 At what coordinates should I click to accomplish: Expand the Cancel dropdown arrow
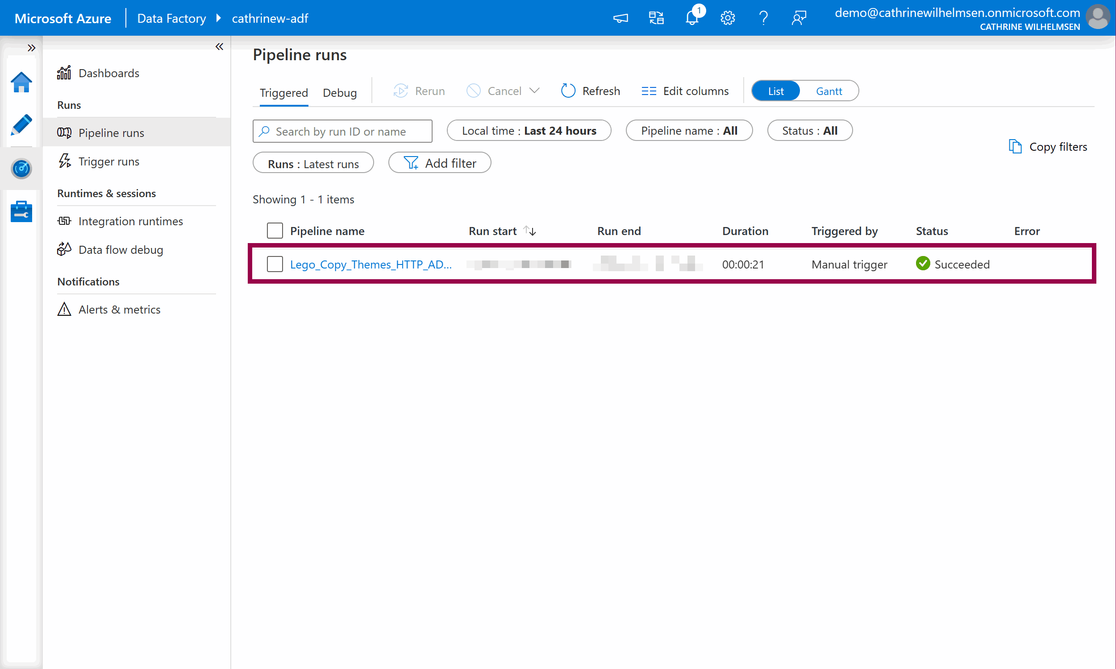click(x=534, y=91)
